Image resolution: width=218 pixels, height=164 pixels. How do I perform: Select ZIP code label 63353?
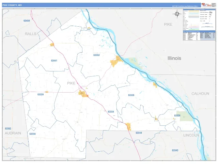click(x=96, y=55)
